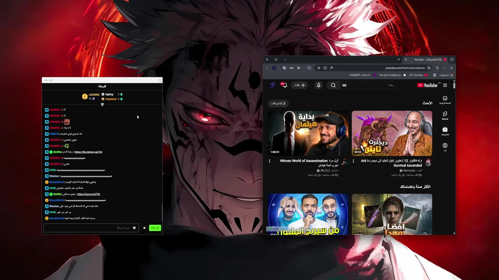Click Chrome back navigation arrow
Image resolution: width=499 pixels, height=280 pixels.
(x=451, y=68)
